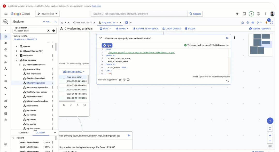
Task: Expand the Notebooks tree node
Action: (x=17, y=55)
